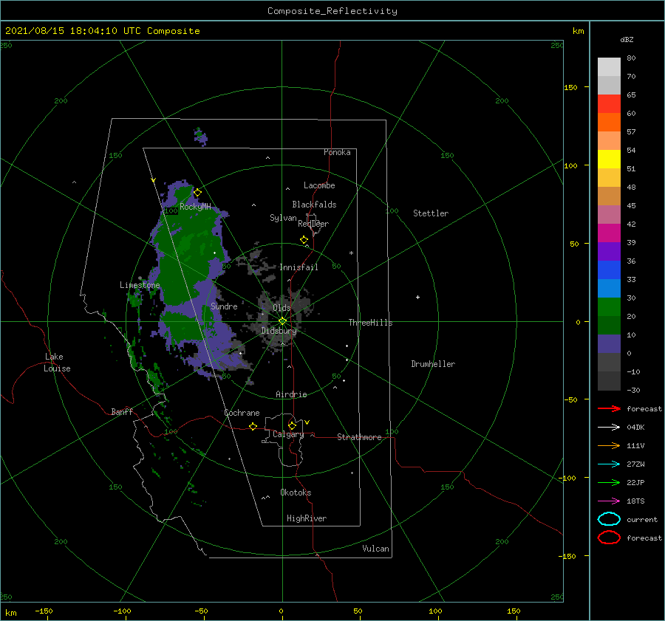Click the ThreeHills label
The width and height of the screenshot is (665, 621).
click(371, 323)
